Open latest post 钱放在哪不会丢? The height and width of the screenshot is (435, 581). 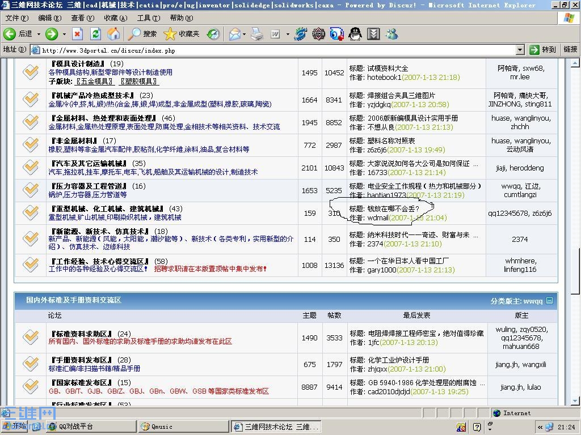tap(393, 209)
